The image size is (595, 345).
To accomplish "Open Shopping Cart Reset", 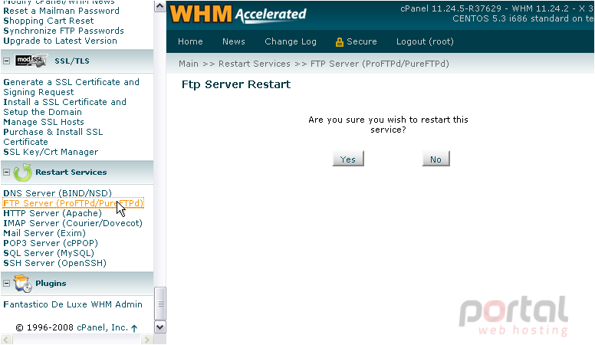I will [x=48, y=21].
